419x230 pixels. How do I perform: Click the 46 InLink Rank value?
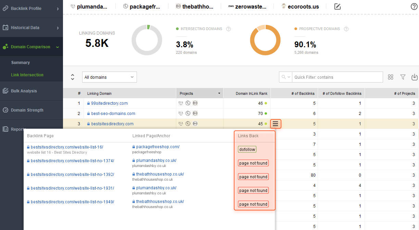[x=261, y=103]
